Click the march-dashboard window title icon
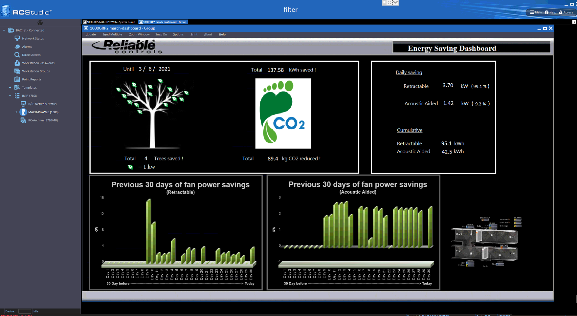This screenshot has width=577, height=316. (86, 28)
